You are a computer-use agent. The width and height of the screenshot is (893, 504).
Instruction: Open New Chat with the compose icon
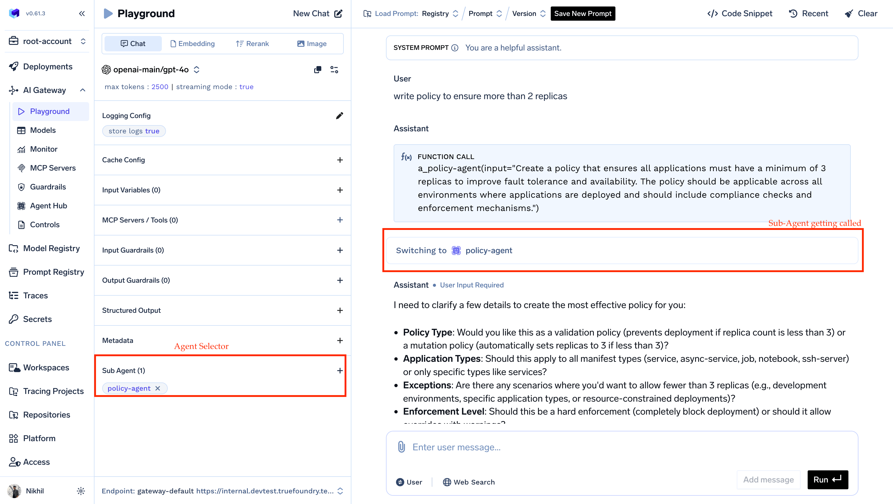coord(338,14)
